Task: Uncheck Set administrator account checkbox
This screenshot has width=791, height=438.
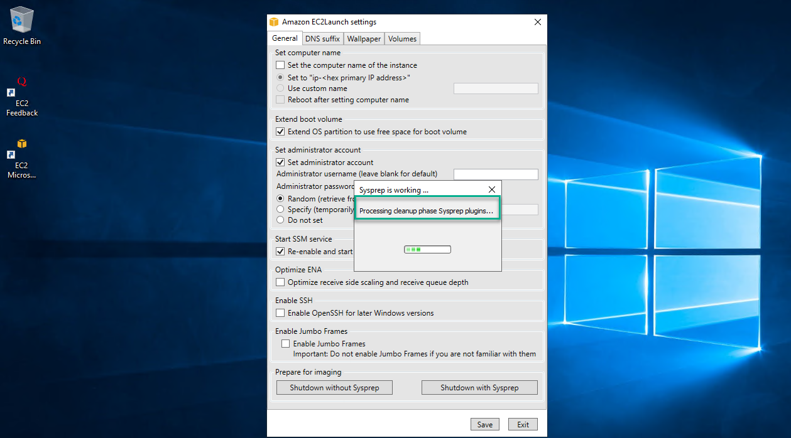Action: 280,163
